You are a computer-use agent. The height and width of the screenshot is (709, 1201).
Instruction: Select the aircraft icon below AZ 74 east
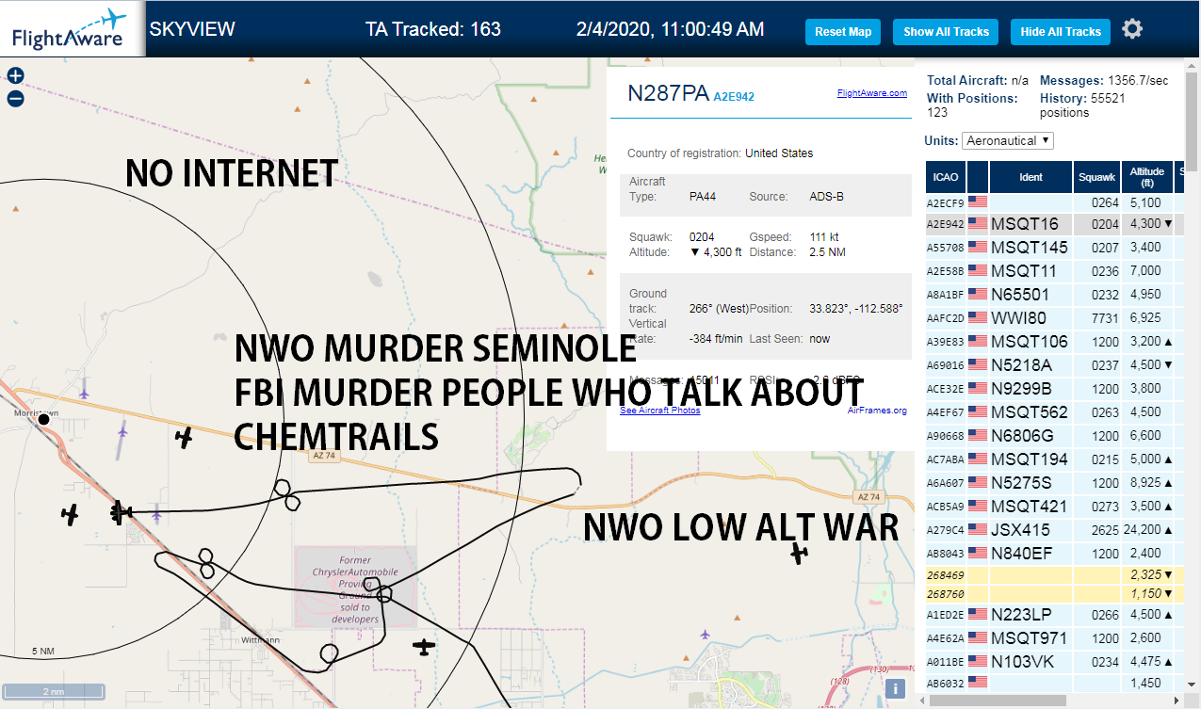point(800,553)
